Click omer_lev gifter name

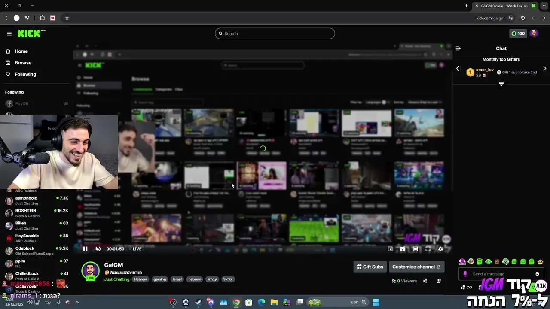pyautogui.click(x=485, y=70)
